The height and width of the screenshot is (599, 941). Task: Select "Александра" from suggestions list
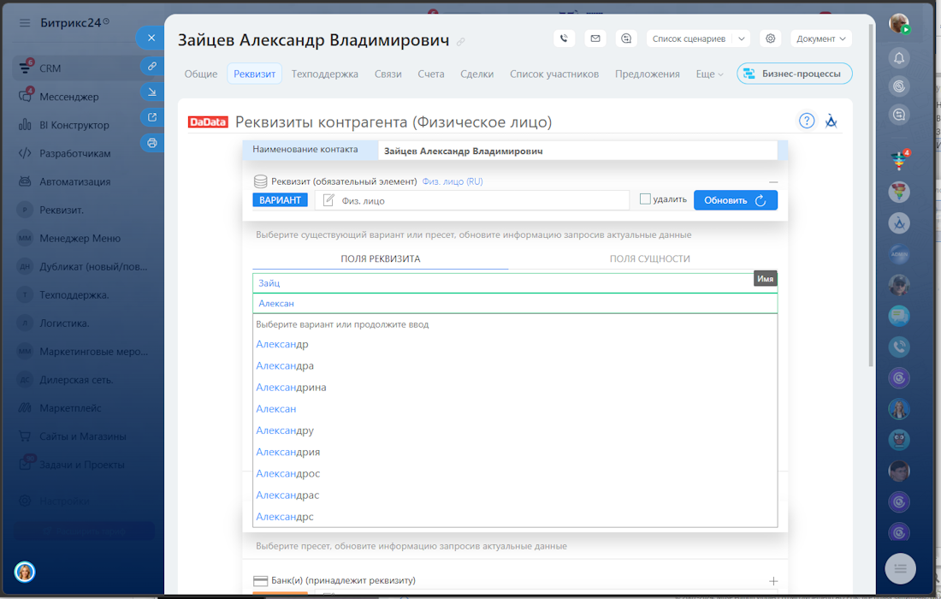pos(285,365)
